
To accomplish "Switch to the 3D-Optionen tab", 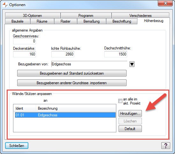I will click(x=33, y=15).
